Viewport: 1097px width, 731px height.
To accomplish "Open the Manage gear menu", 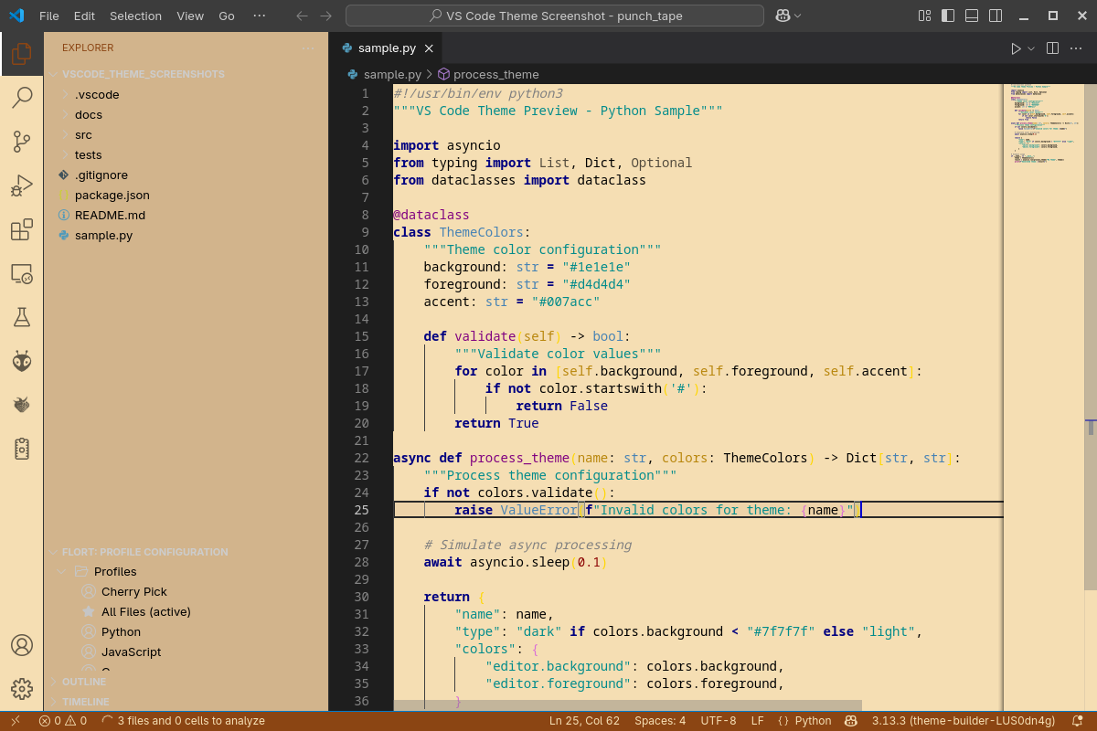I will 22,689.
